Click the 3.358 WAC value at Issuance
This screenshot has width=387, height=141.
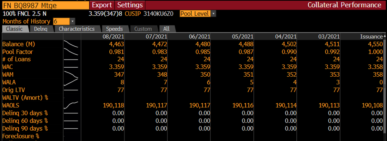tap(375, 67)
